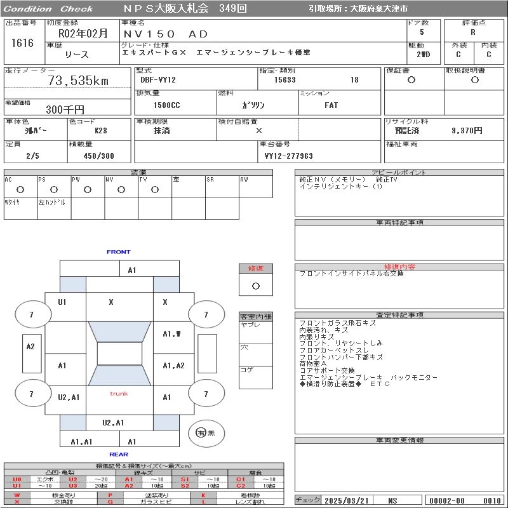Click the hood panel marked X at center
The width and height of the screenshot is (508, 508).
click(111, 302)
